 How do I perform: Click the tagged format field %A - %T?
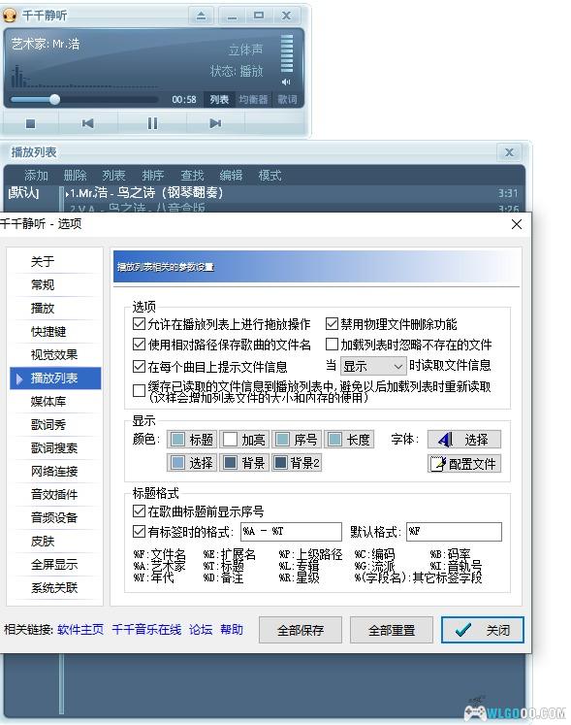(291, 532)
